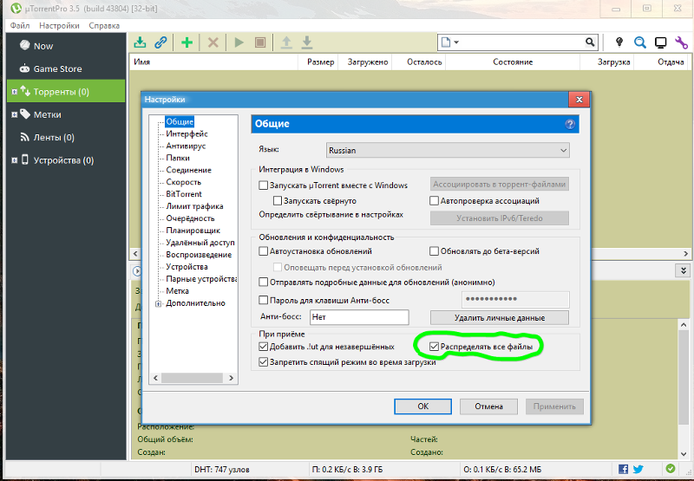This screenshot has height=481, width=694.
Task: Open the Файл menu
Action: (x=20, y=26)
